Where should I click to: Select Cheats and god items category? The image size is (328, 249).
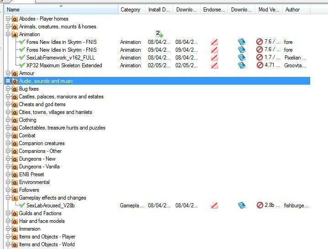tap(42, 104)
